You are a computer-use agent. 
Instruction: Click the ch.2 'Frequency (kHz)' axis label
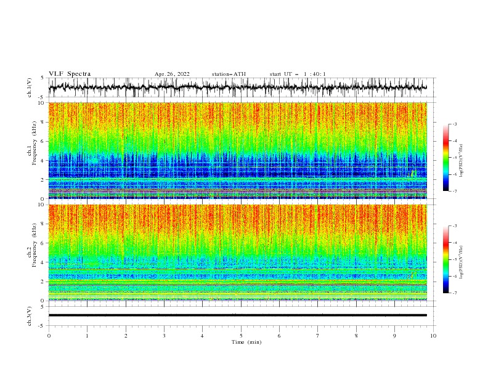(35, 245)
